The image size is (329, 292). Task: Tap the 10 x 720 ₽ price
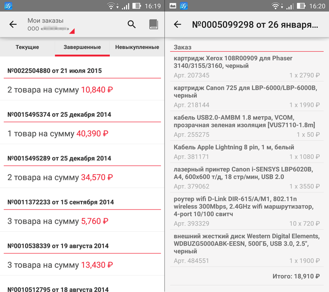click(x=305, y=224)
